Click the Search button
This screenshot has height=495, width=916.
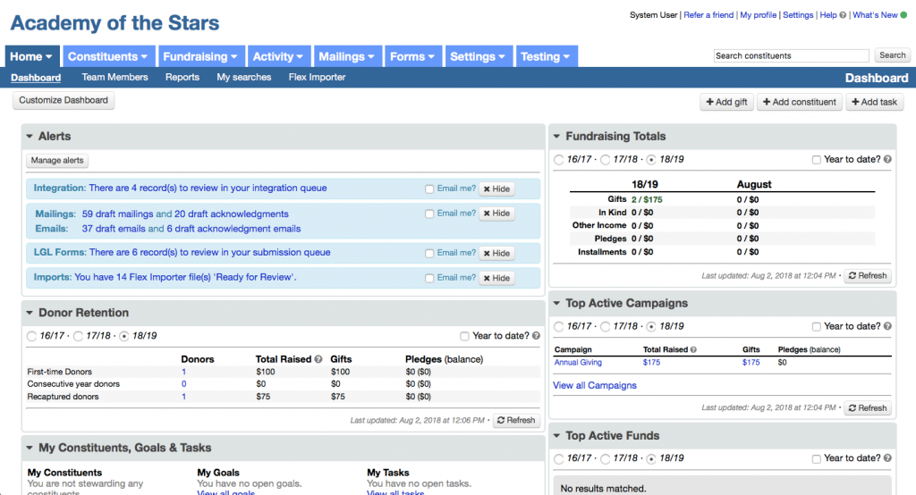pyautogui.click(x=892, y=55)
